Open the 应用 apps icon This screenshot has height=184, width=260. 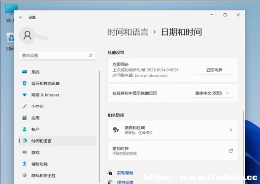[x=25, y=118]
